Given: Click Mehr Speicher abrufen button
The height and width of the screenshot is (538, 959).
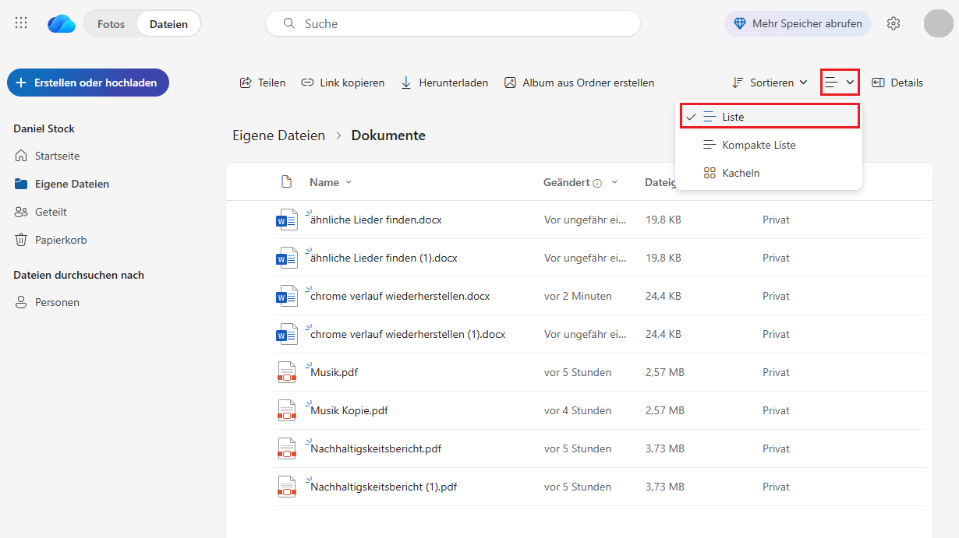Looking at the screenshot, I should [799, 23].
